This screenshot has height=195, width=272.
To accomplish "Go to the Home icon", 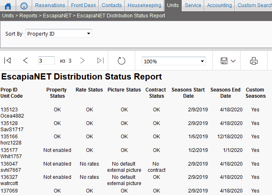I will 8,6.
